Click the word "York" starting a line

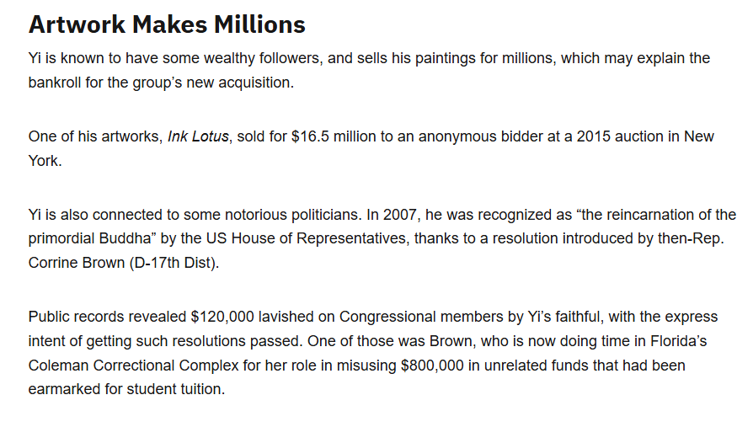[x=44, y=160]
